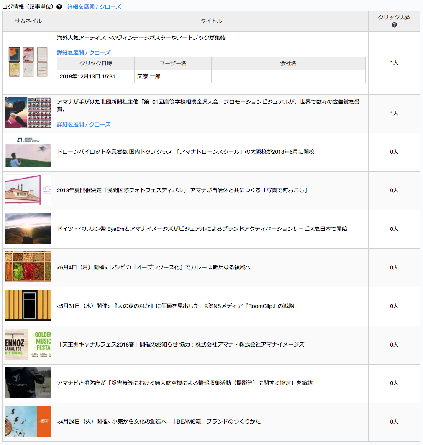This screenshot has height=445, width=423.
Task: Toggle top 詳細を展開 / クローズ link
Action: [x=94, y=7]
